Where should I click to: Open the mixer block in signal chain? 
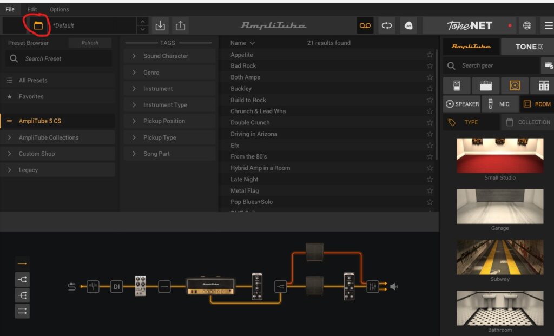coord(372,287)
